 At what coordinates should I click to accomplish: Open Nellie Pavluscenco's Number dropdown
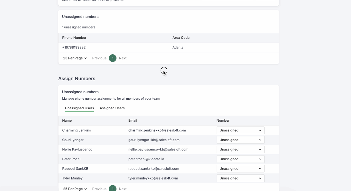pyautogui.click(x=240, y=149)
